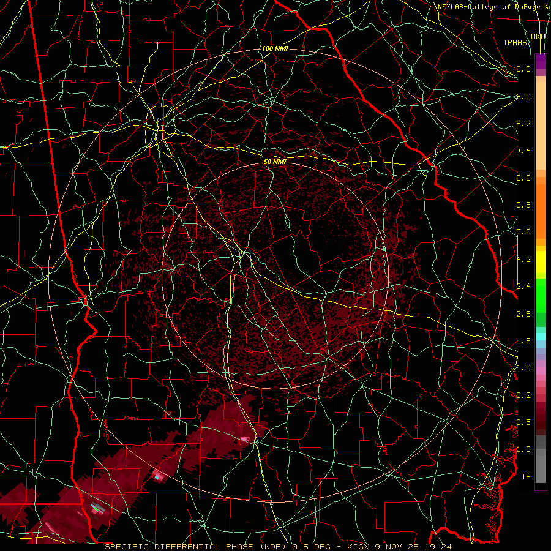Viewport: 551px width, 551px height.
Task: Click the -1.3 scale value
Action: pos(521,449)
